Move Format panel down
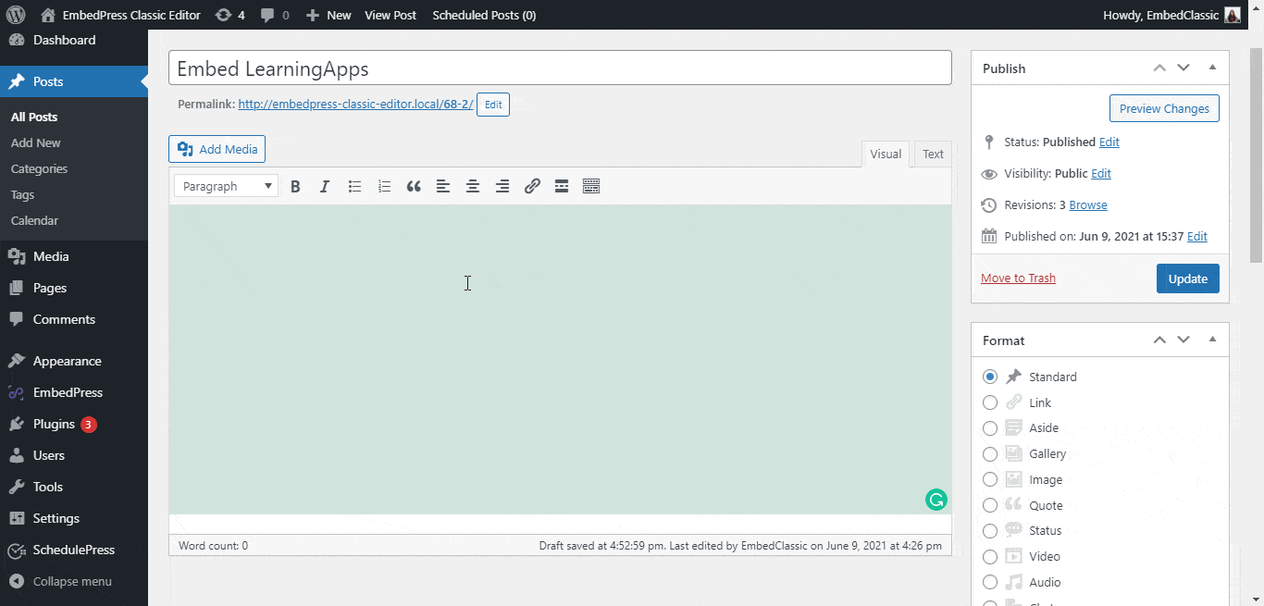 [1183, 340]
